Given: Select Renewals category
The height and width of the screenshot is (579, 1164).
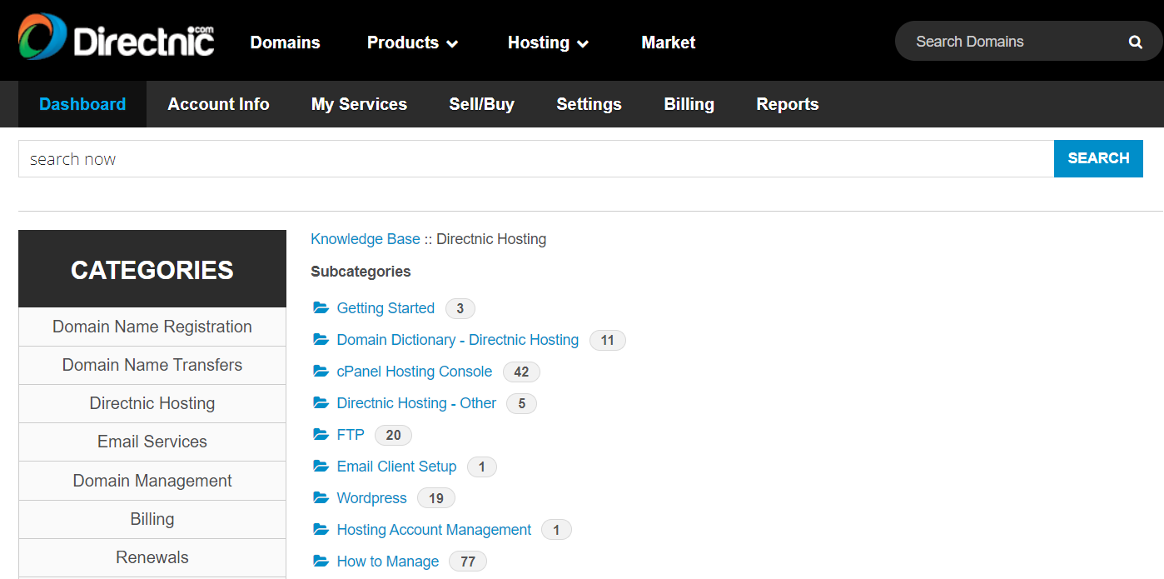Looking at the screenshot, I should tap(152, 558).
